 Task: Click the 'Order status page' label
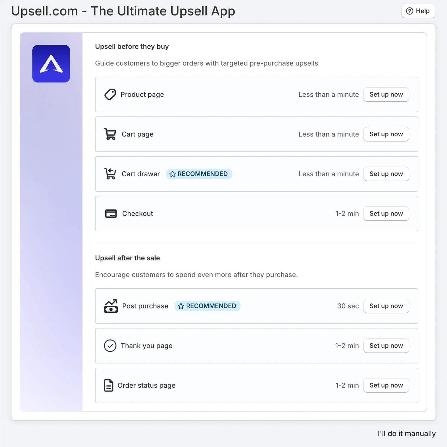pyautogui.click(x=146, y=386)
